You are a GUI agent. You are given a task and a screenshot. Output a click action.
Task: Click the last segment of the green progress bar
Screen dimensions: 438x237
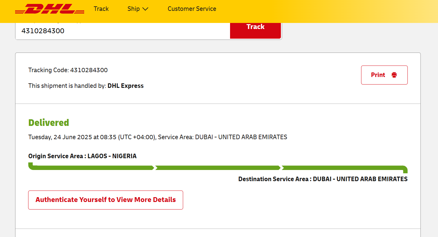coord(344,168)
